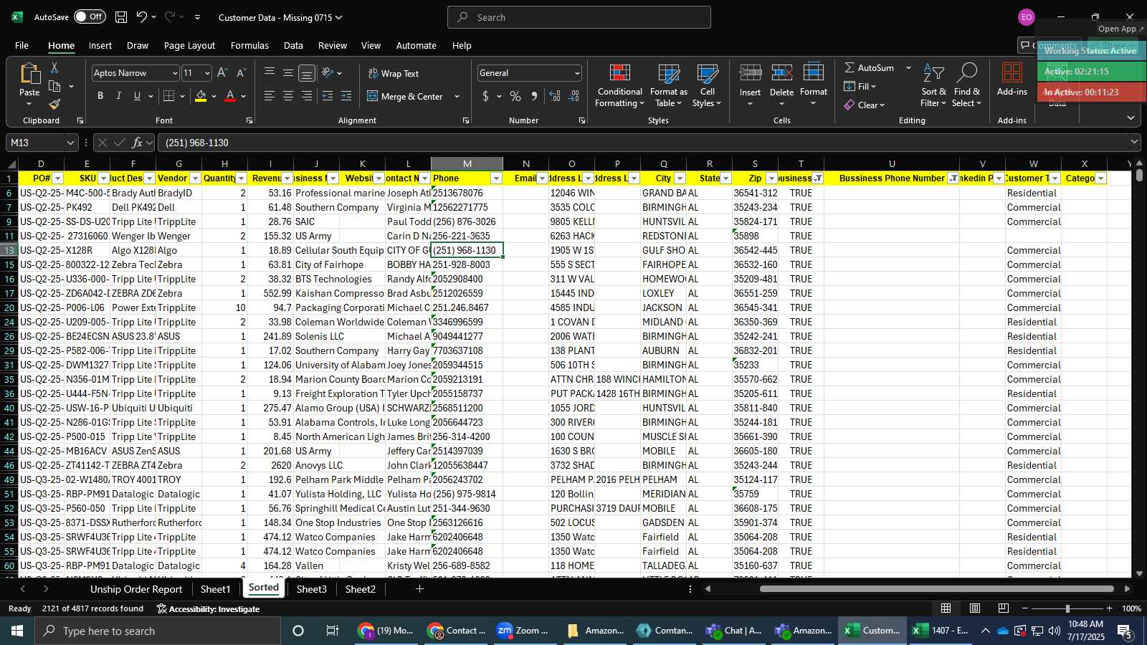Open Find & Select
This screenshot has width=1147, height=645.
[x=967, y=86]
